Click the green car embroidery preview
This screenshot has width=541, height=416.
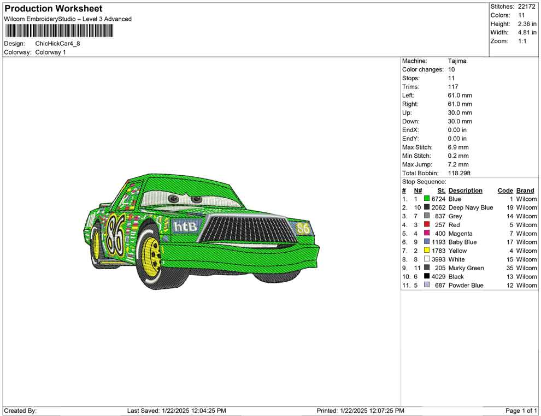tap(202, 231)
